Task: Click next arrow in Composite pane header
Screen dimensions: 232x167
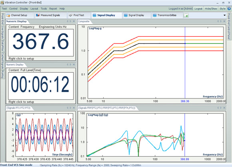Action: tap(221, 21)
